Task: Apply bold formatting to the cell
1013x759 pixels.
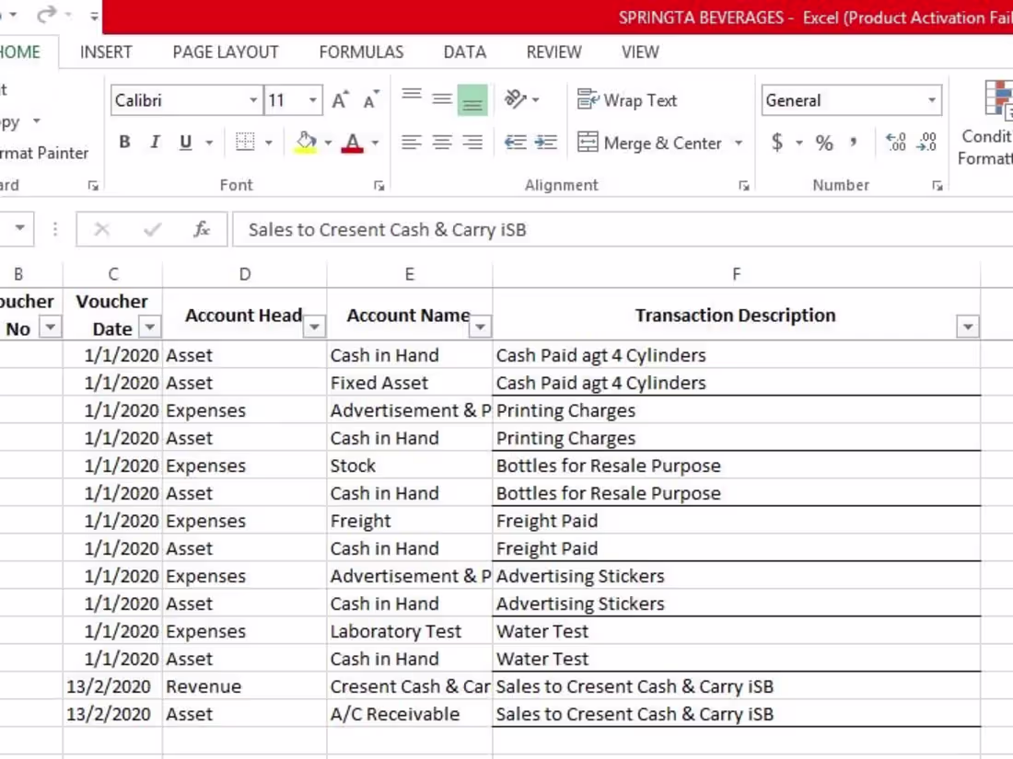Action: (124, 142)
